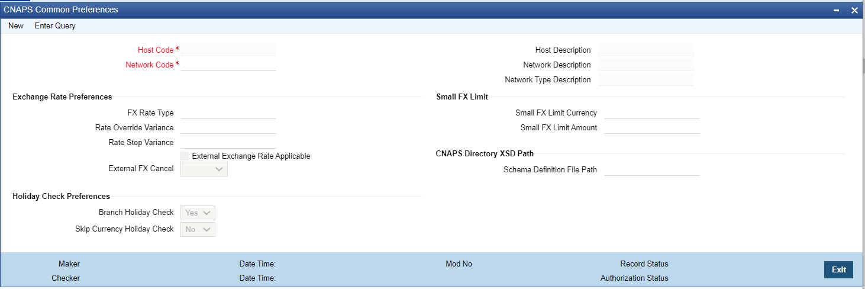865x289 pixels.
Task: Click the Small FX Limit heading
Action: (x=462, y=97)
